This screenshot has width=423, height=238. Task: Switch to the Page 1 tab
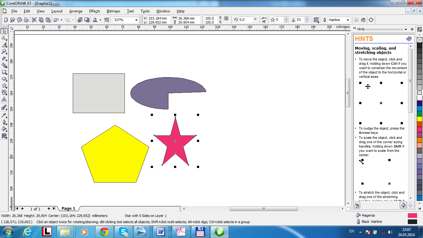click(x=68, y=209)
